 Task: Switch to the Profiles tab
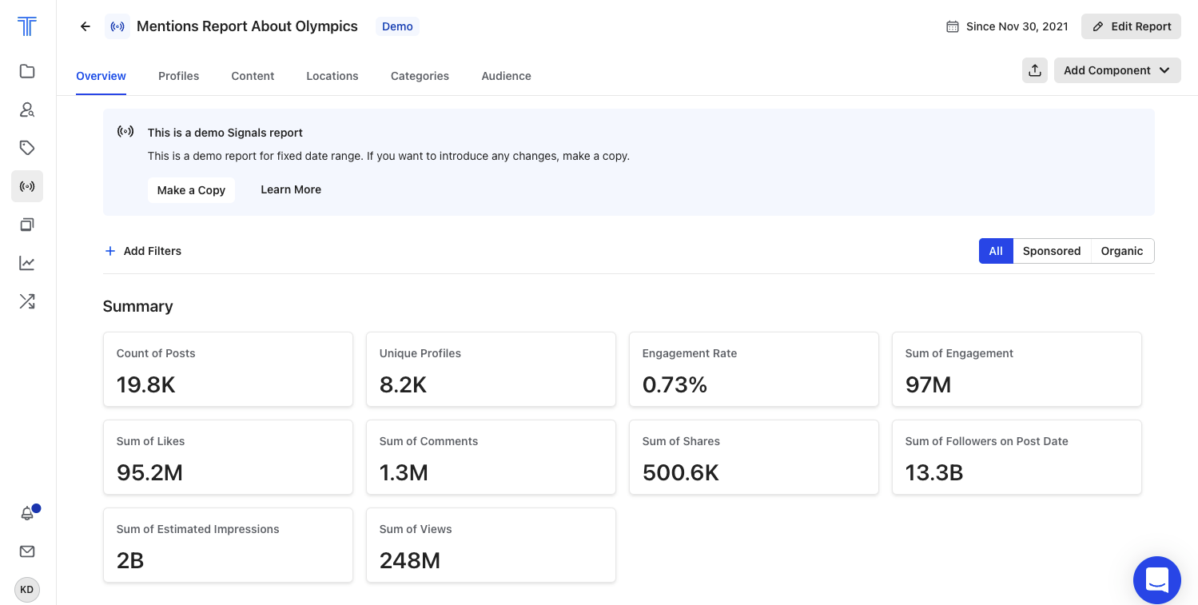point(178,76)
